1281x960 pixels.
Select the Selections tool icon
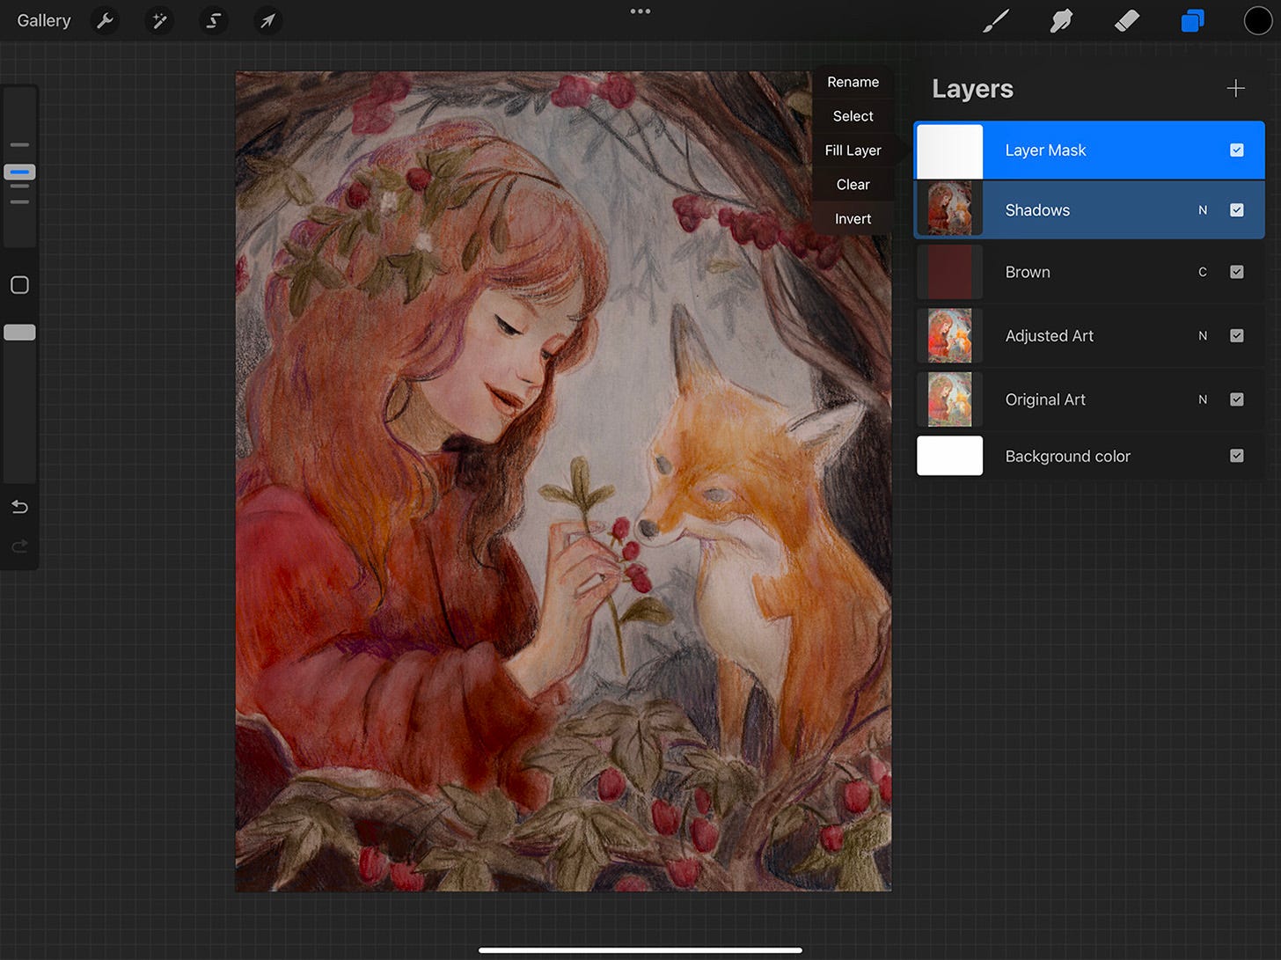pos(214,20)
